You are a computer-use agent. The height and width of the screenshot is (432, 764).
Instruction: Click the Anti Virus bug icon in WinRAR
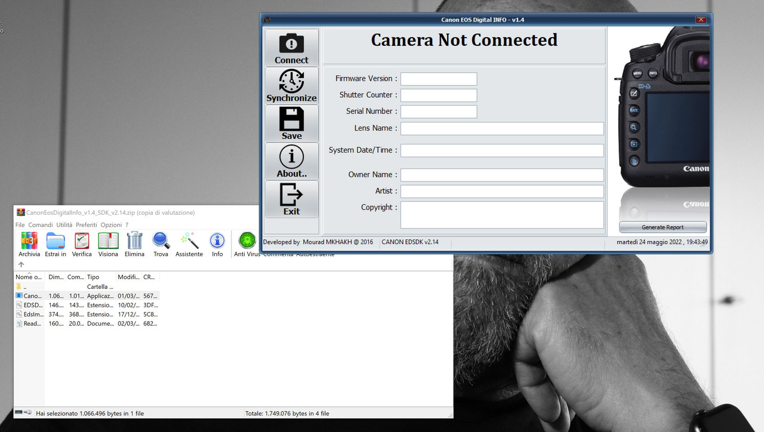[247, 245]
